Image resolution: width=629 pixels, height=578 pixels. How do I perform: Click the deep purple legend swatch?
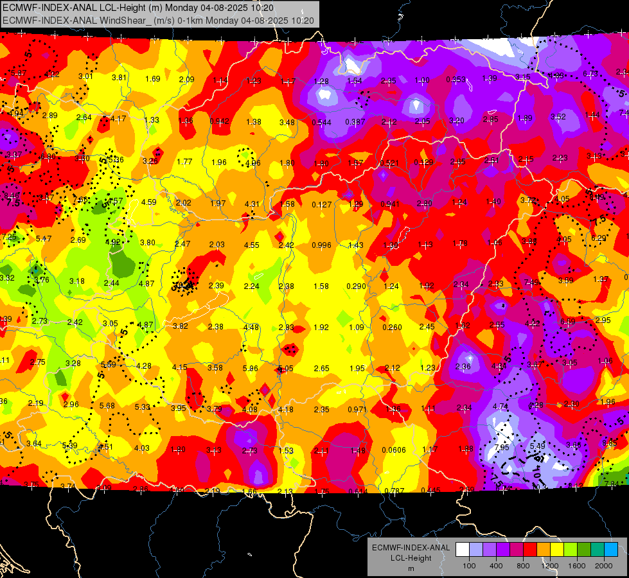pyautogui.click(x=503, y=549)
